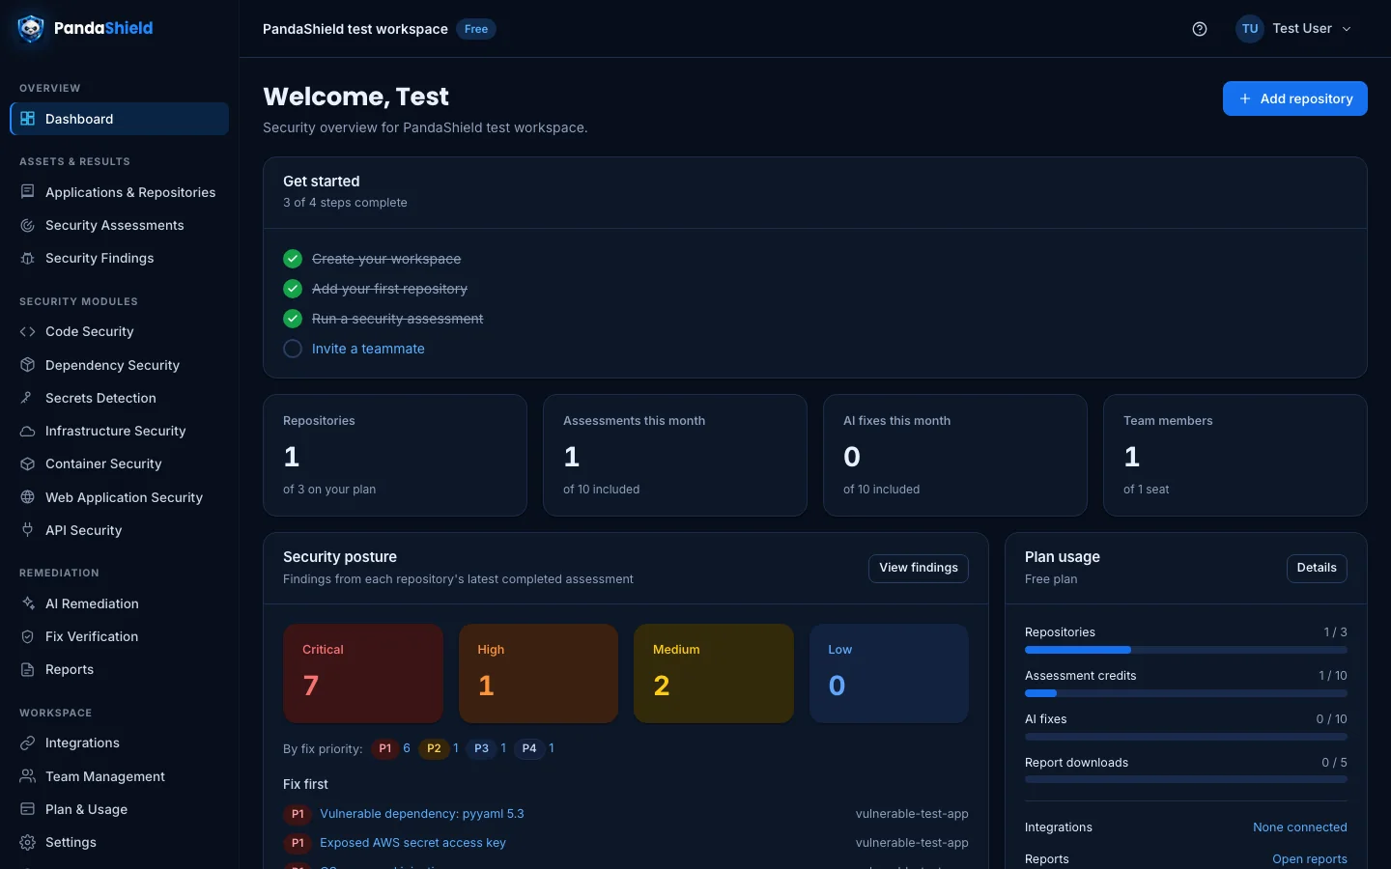
Task: Click the Container Security box icon
Action: coord(28,463)
